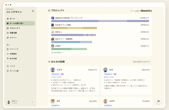Click the 花月堂ブランド刷新 yellow time bar
169x110 pixels.
(74, 28)
